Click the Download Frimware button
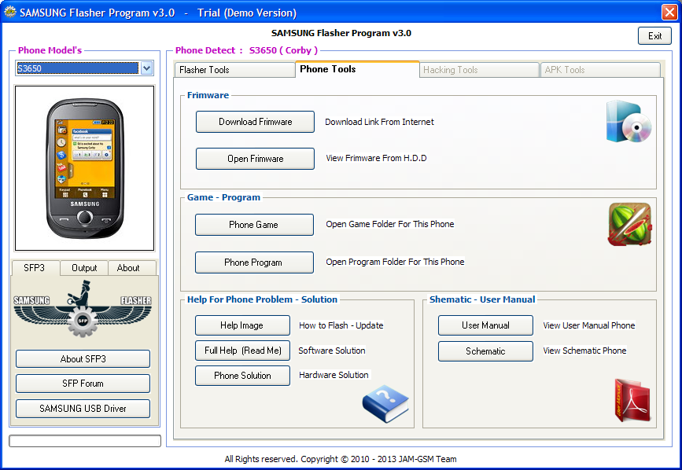This screenshot has height=470, width=682. tap(255, 122)
